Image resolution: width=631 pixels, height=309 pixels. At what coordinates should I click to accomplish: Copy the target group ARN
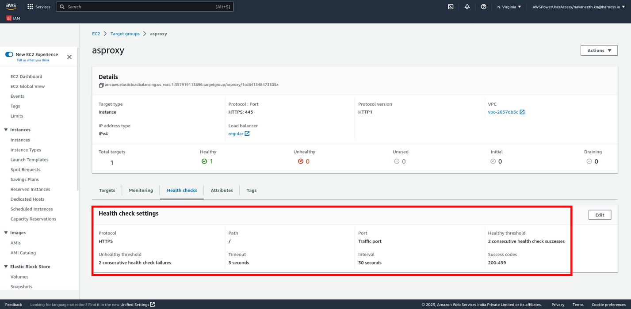click(x=101, y=85)
